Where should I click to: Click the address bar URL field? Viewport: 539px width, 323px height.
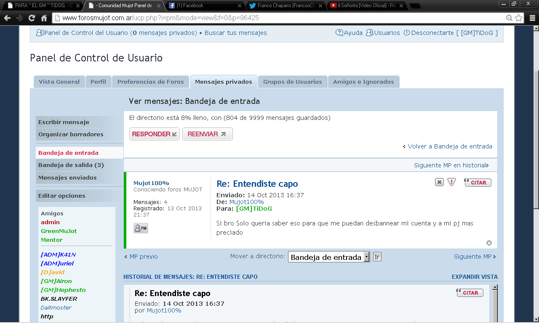click(x=278, y=18)
